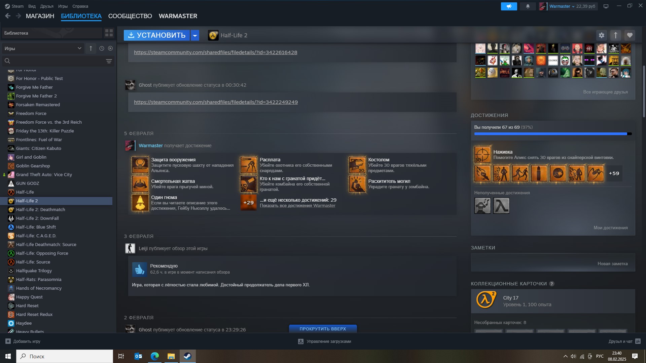
Task: Select Half-Life 2: Deathmatch in library list
Action: coord(40,209)
